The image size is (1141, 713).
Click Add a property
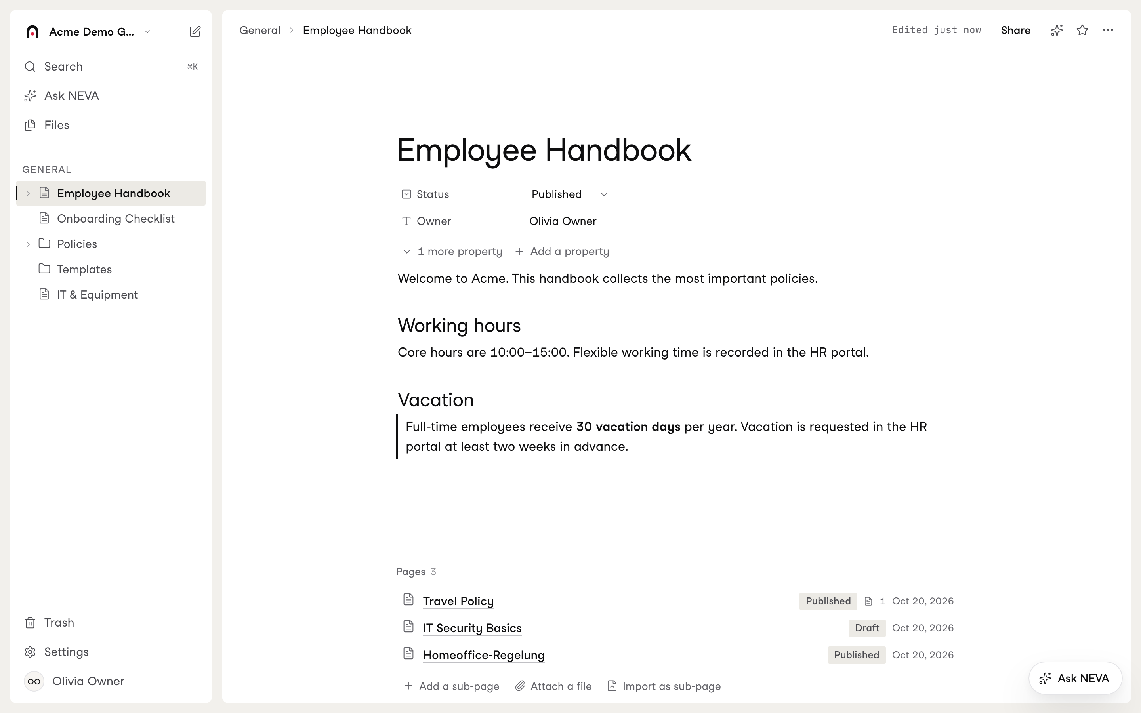[x=562, y=252]
